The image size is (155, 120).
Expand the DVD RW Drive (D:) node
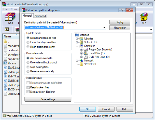81,57
